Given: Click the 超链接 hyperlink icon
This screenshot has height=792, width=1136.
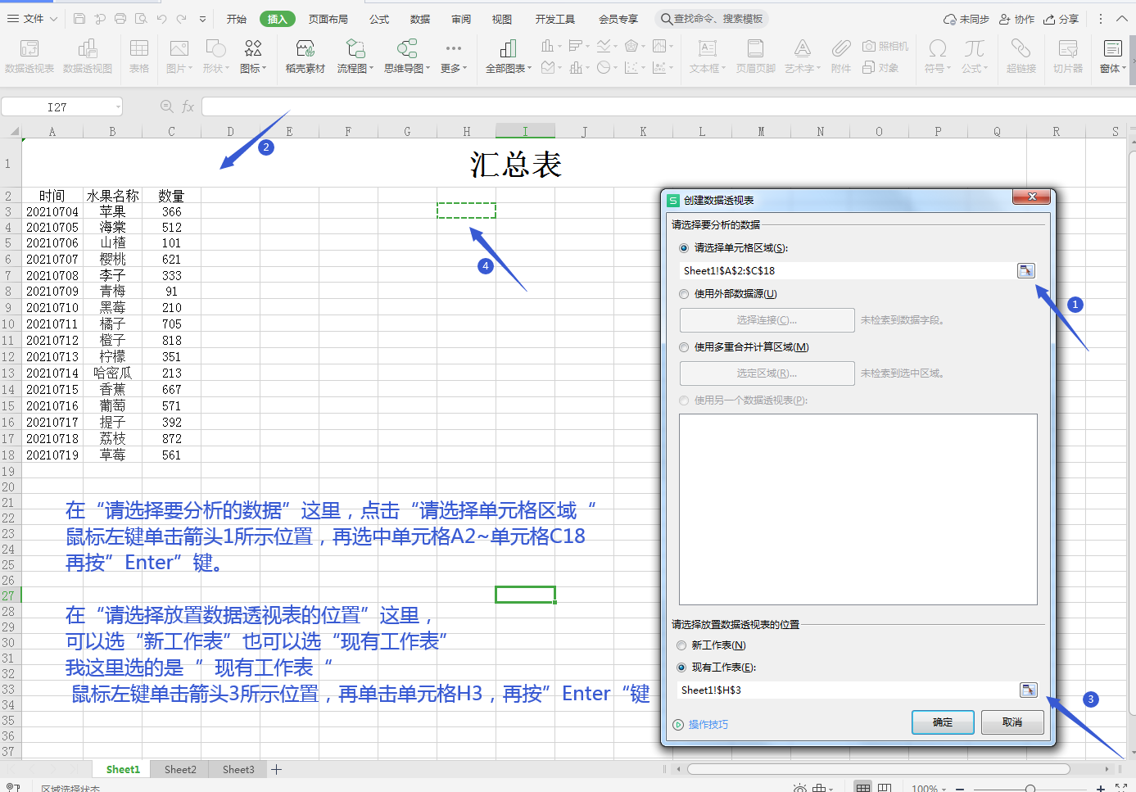Looking at the screenshot, I should [x=1021, y=56].
